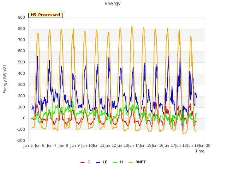Click the G legend text
This screenshot has height=169, width=226.
point(89,162)
